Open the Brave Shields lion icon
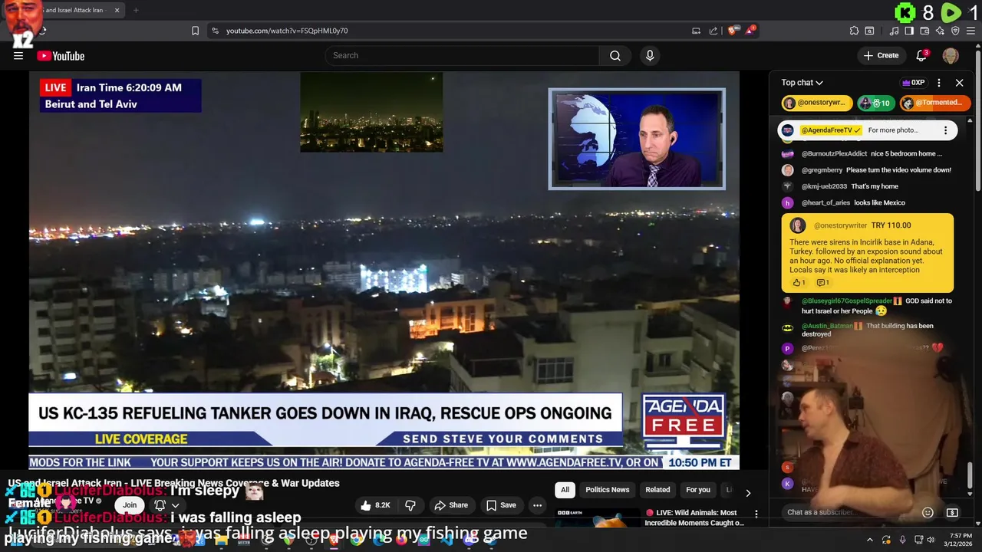The width and height of the screenshot is (982, 552). click(733, 31)
